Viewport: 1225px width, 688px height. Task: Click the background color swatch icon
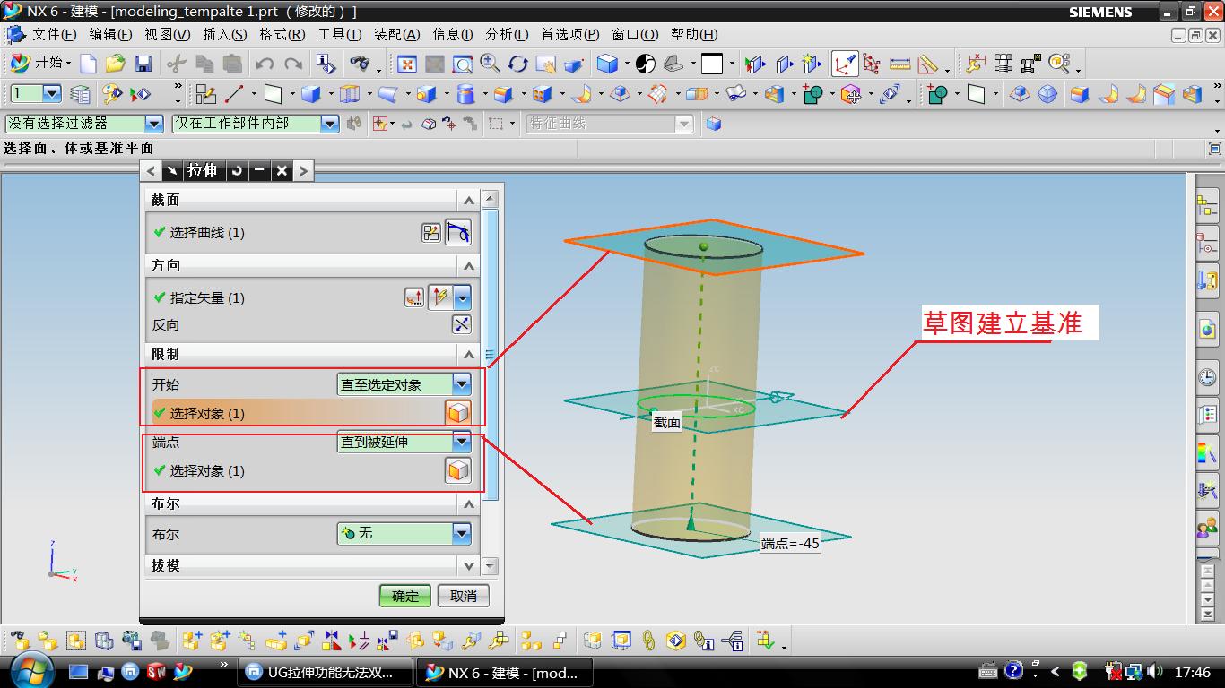pyautogui.click(x=712, y=64)
